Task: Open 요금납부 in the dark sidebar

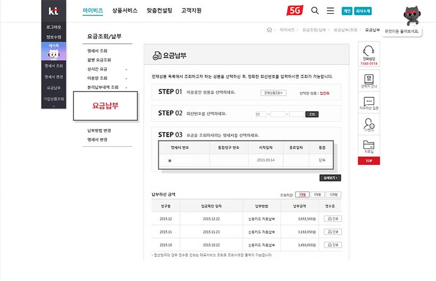Action: pos(54,88)
